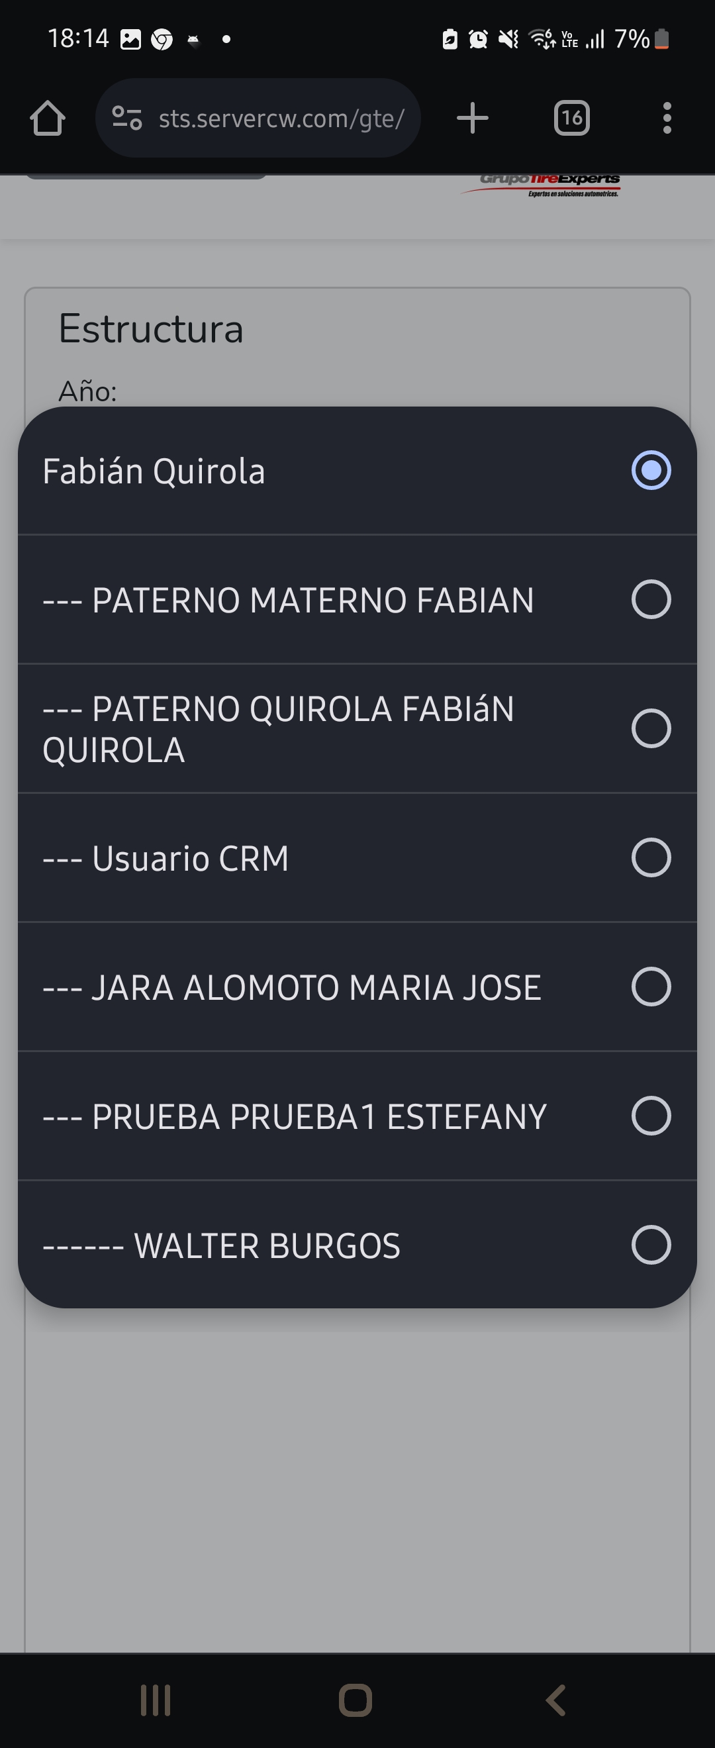Viewport: 715px width, 1748px height.
Task: Select the Usuario CRM radio button
Action: point(651,857)
